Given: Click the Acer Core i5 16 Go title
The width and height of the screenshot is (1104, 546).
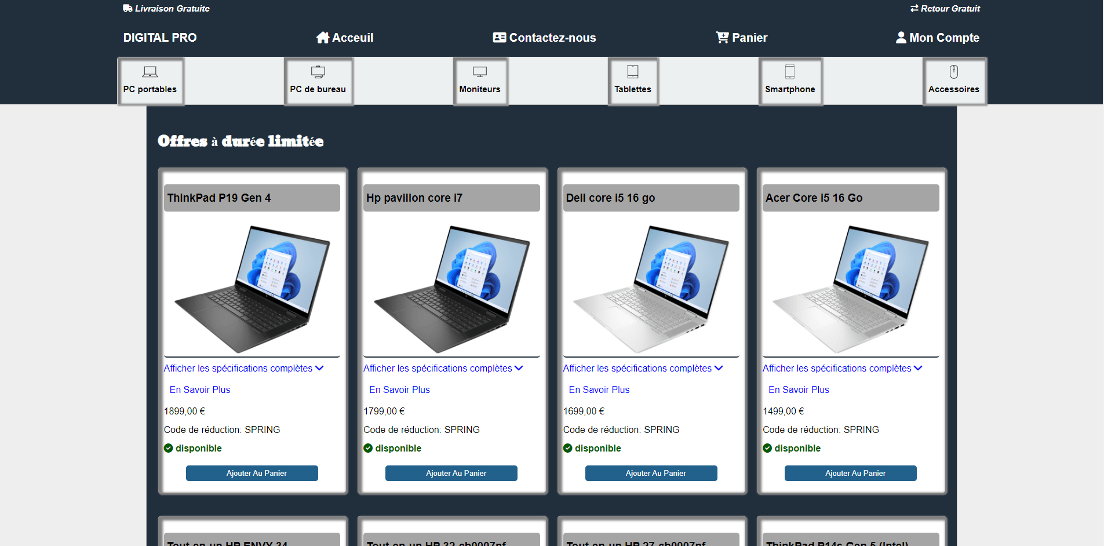Looking at the screenshot, I should click(x=851, y=198).
